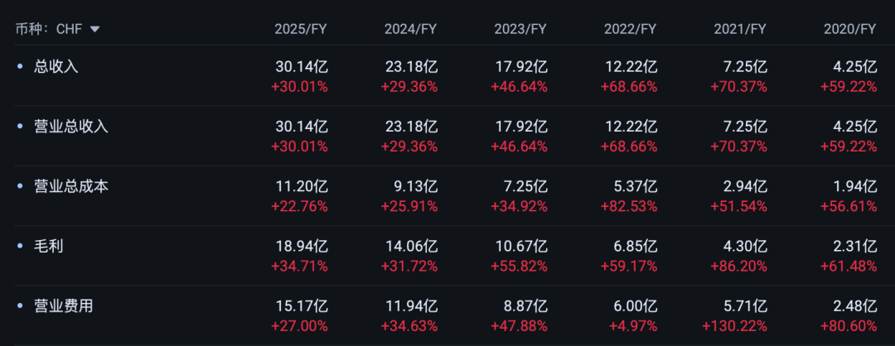Select the 2023/FY column header
Screen dimensions: 895x346
(x=520, y=29)
